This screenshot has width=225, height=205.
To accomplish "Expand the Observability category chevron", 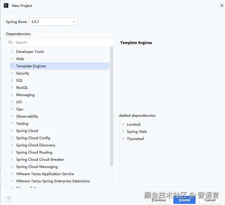I will [x=12, y=116].
